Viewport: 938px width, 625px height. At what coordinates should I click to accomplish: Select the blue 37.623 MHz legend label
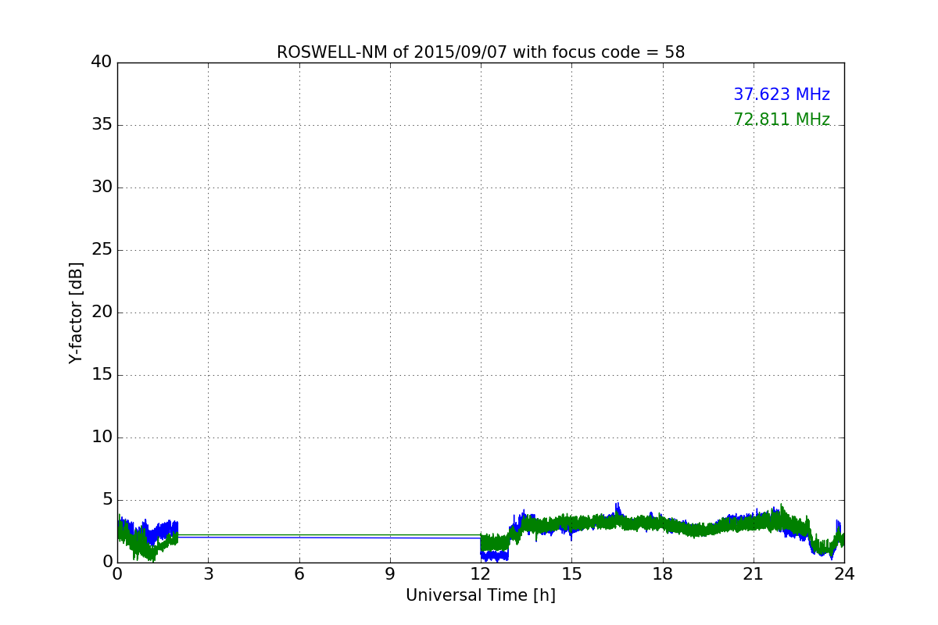click(782, 95)
